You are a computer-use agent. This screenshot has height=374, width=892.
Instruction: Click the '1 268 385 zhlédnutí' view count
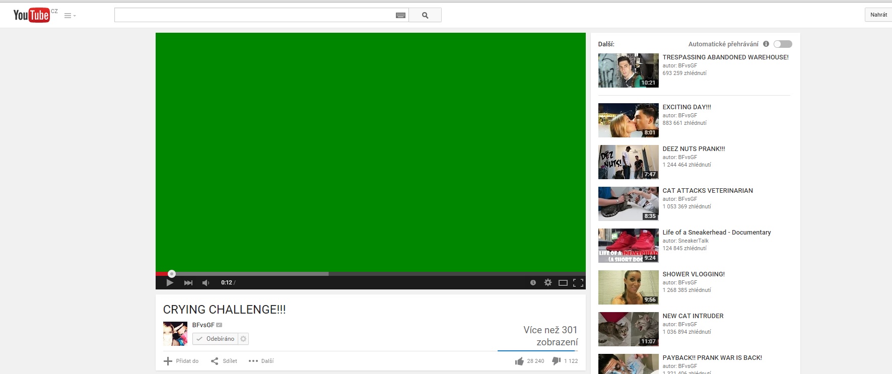click(x=687, y=290)
